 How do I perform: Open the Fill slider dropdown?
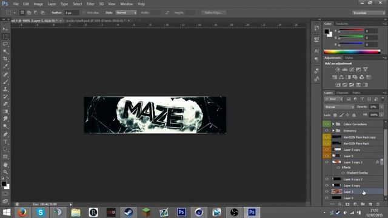382,115
